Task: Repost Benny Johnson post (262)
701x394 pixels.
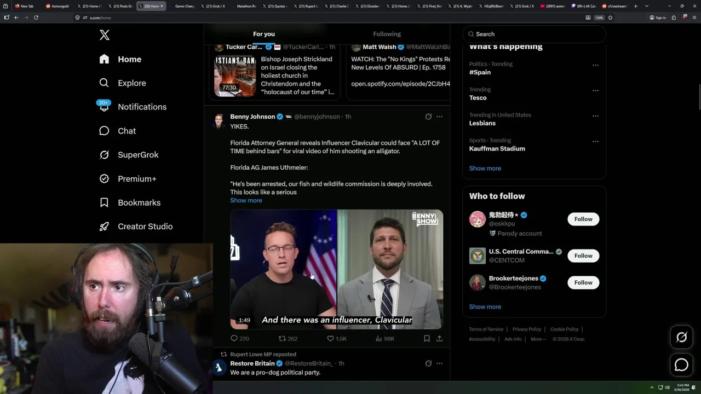Action: coord(288,339)
